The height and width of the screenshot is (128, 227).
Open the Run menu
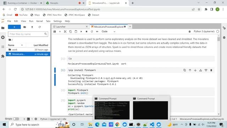point(31,21)
